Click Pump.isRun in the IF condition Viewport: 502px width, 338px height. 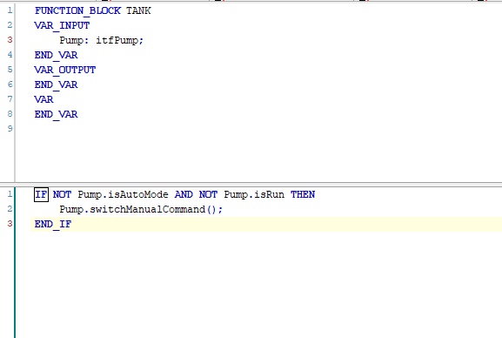(x=254, y=194)
